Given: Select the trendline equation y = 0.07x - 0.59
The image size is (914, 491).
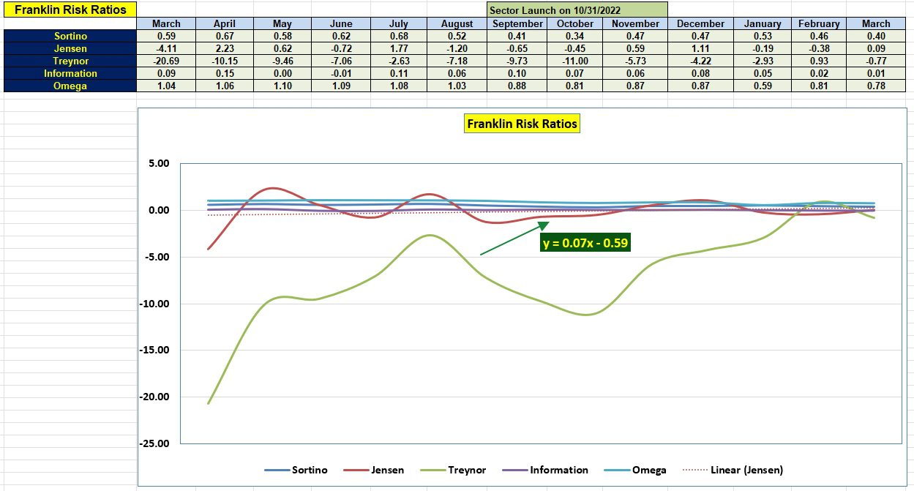Looking at the screenshot, I should coord(585,243).
